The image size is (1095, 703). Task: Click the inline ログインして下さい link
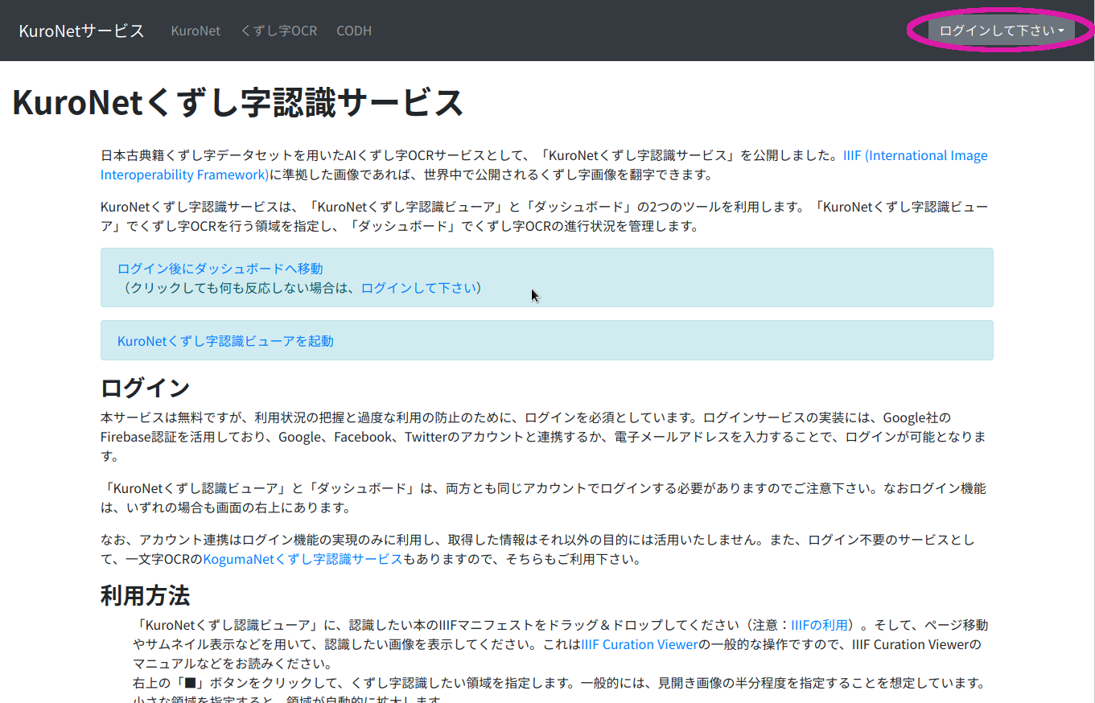(x=419, y=287)
